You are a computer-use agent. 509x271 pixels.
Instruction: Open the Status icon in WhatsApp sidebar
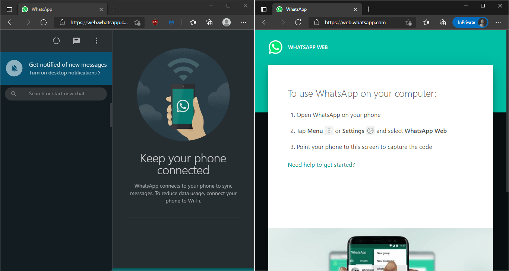pyautogui.click(x=56, y=41)
